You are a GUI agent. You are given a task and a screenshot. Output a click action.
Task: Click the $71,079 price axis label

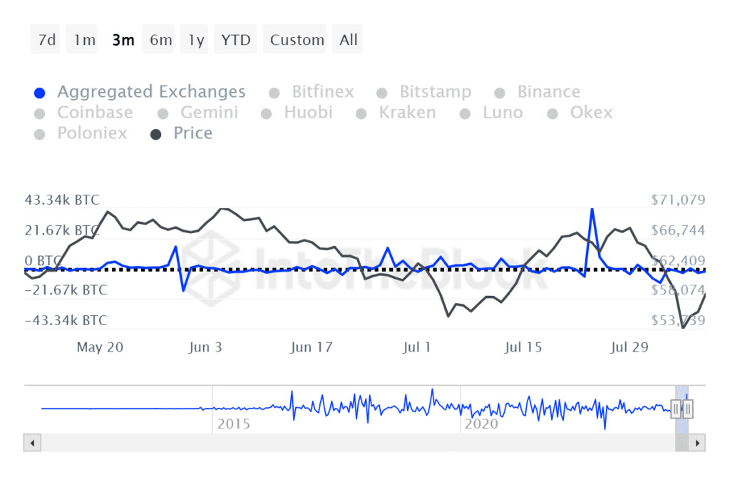point(679,200)
